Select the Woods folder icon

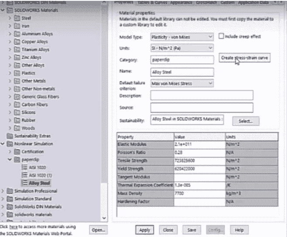[x=17, y=128]
